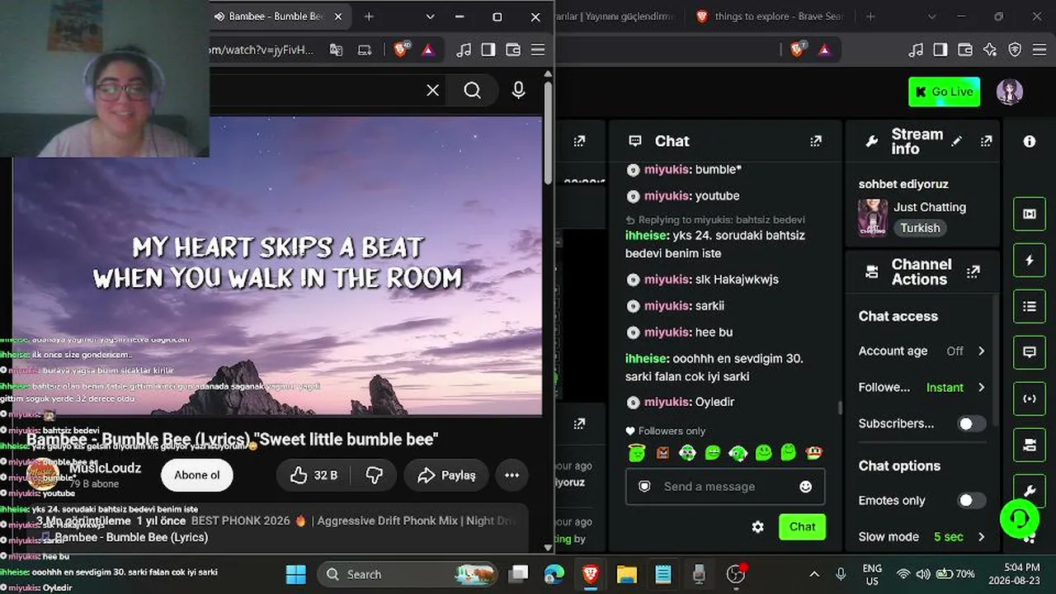Open the channel actions sidebar icon

(x=1030, y=445)
